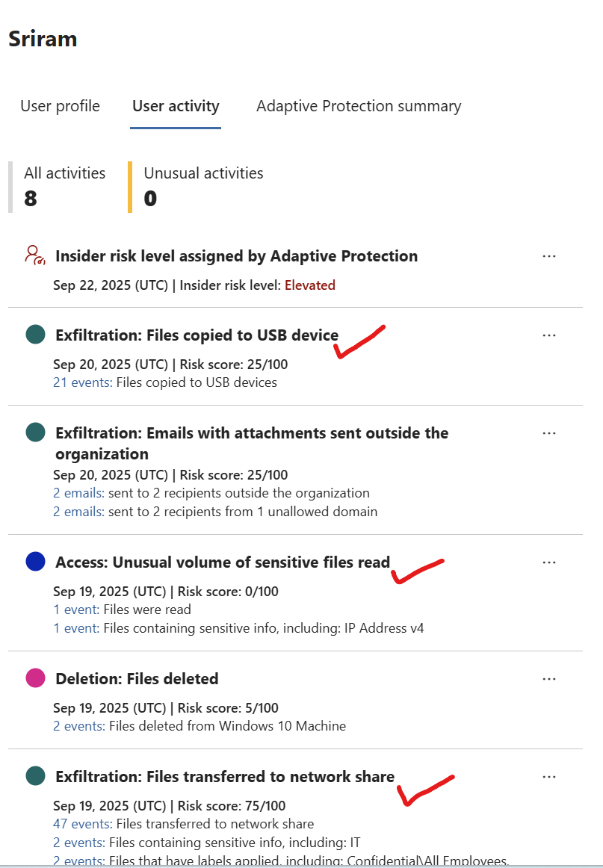603x868 pixels.
Task: Click teal dot beside Files copied to USB
Action: tap(35, 335)
